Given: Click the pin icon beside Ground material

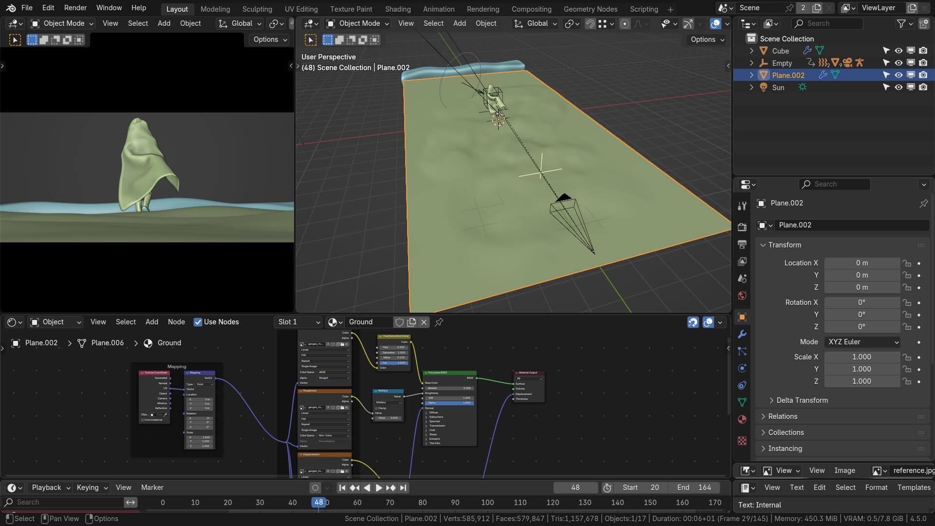Looking at the screenshot, I should coord(439,322).
